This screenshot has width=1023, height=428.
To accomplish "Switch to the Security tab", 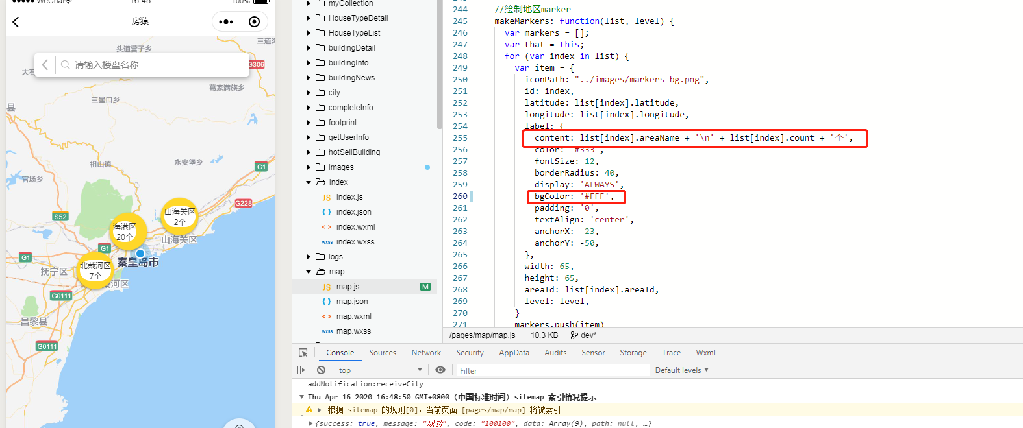I will [x=470, y=353].
